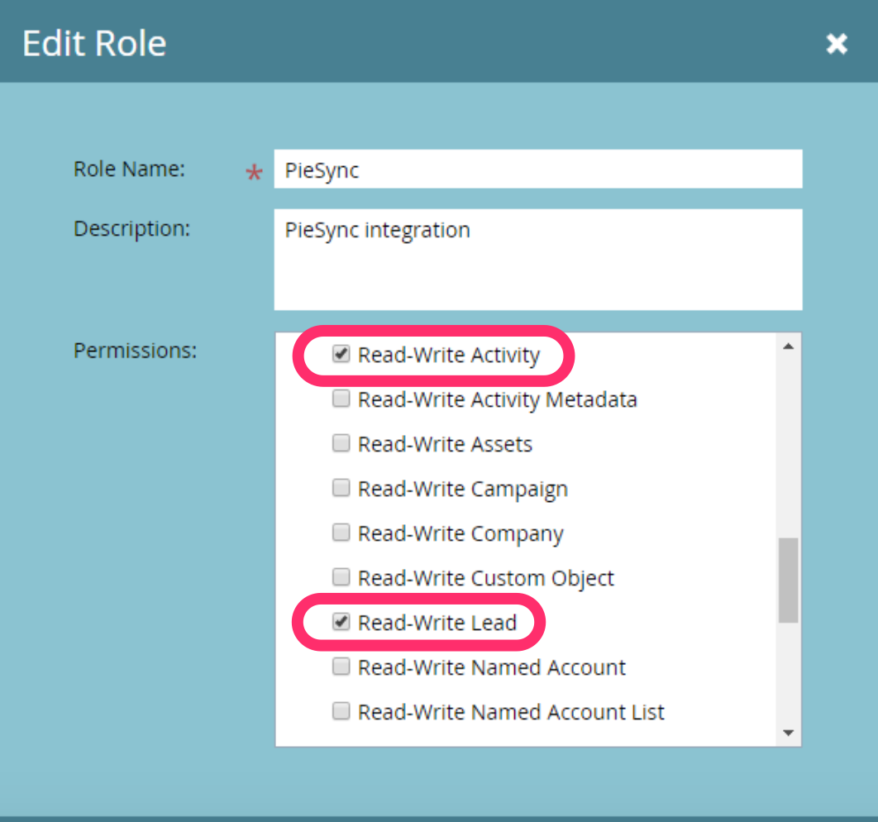Uncheck Read-Write Lead permission
The image size is (878, 822).
(341, 622)
